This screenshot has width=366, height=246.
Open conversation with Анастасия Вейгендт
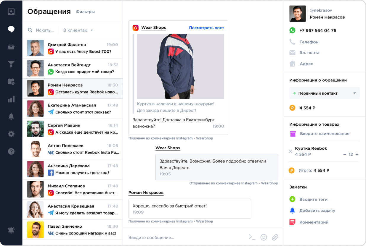tap(73, 68)
